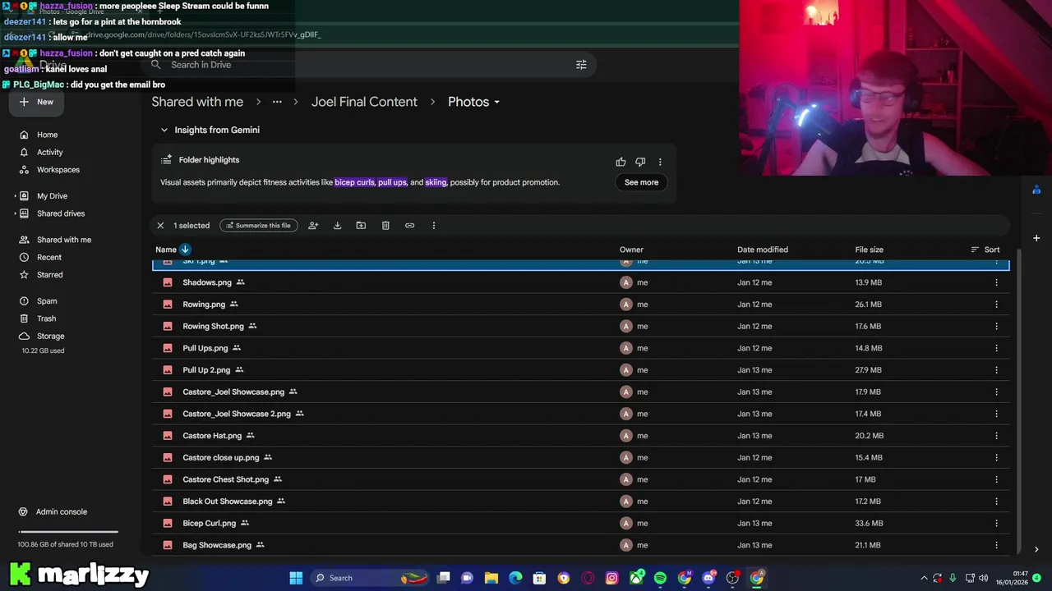Open File Explorer from the taskbar
The width and height of the screenshot is (1052, 591).
click(x=491, y=578)
